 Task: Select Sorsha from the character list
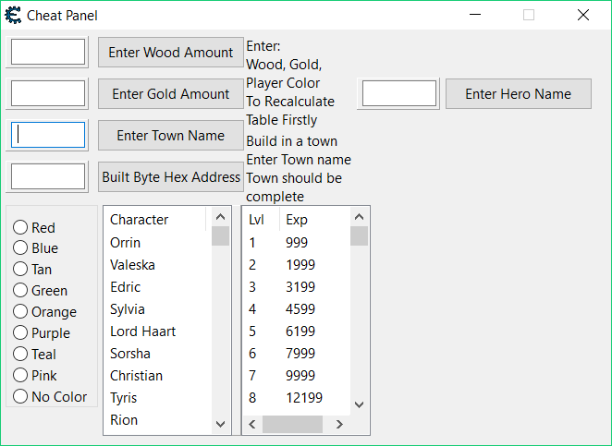[x=130, y=354]
